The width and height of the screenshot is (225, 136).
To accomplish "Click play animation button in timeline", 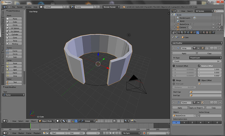I will pos(113,133).
